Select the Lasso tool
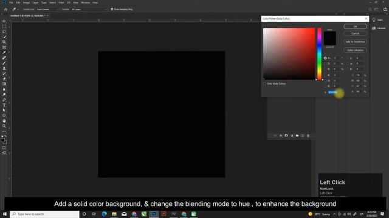 point(4,31)
